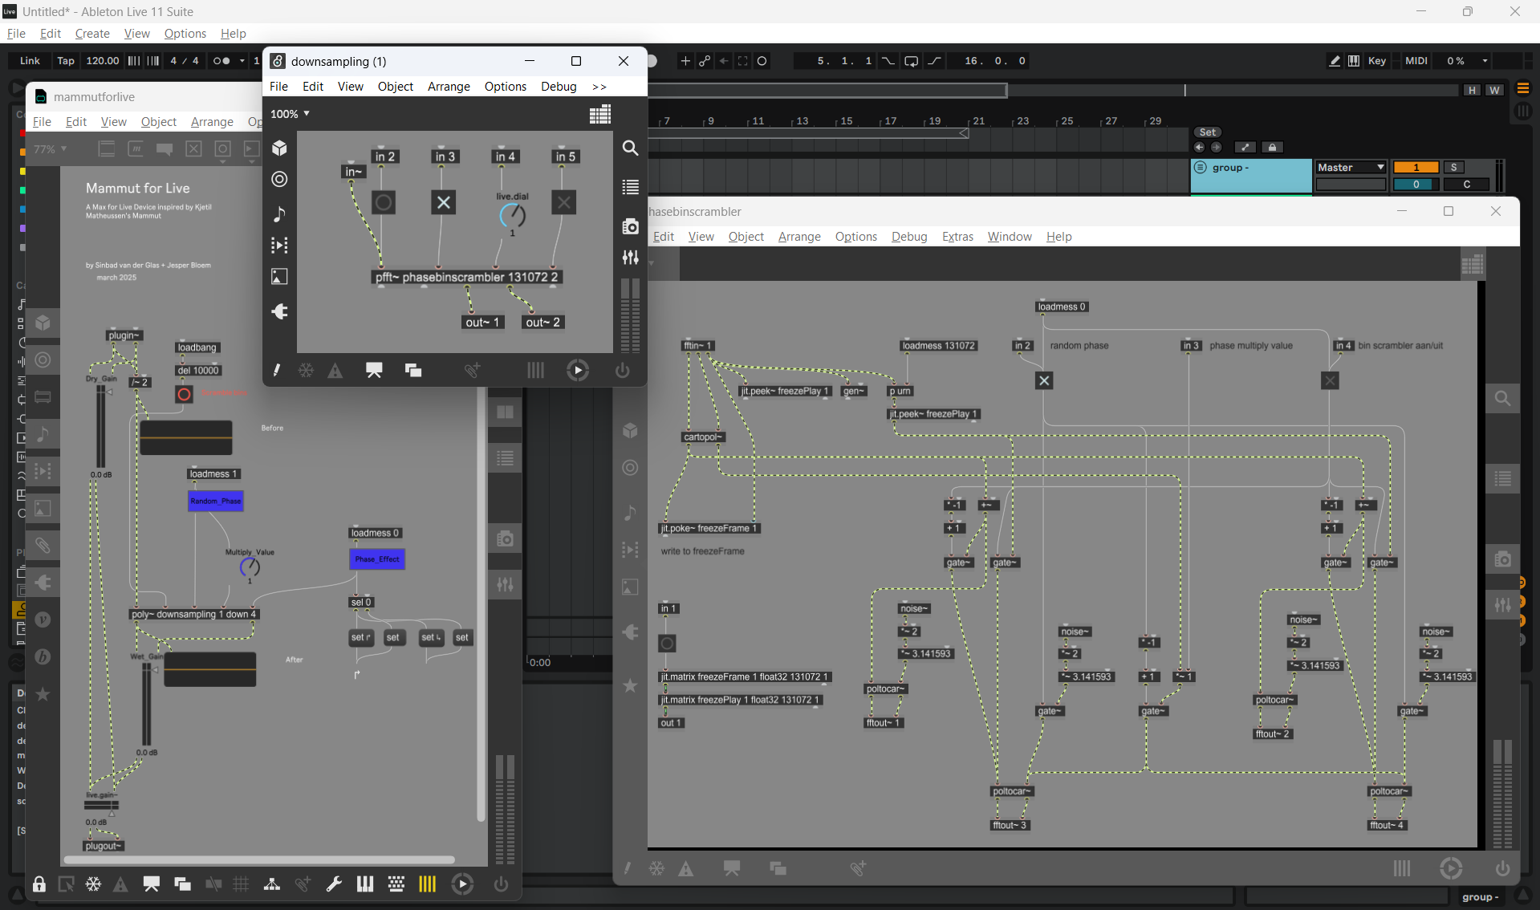Toggle audio power in mammutforlive bottom toolbar

(502, 884)
